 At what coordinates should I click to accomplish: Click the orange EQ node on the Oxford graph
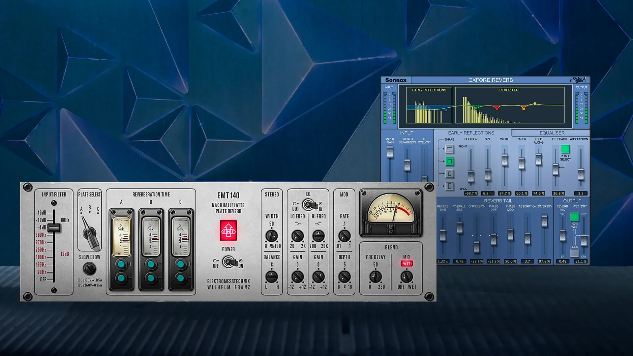click(x=524, y=108)
